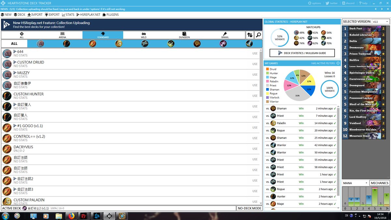Open the discord link
Viewport: 391px width, 220px height.
[348, 3]
